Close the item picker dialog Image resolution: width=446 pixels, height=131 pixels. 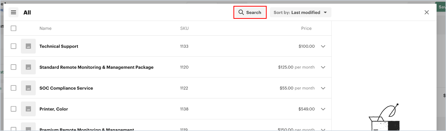coord(427,12)
